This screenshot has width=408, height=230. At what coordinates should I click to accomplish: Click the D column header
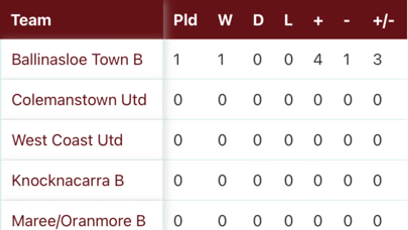258,20
